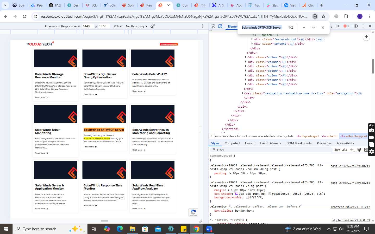Image resolution: width=375 pixels, height=234 pixels.
Task: Expand the featured-post div node
Action: [252, 39]
